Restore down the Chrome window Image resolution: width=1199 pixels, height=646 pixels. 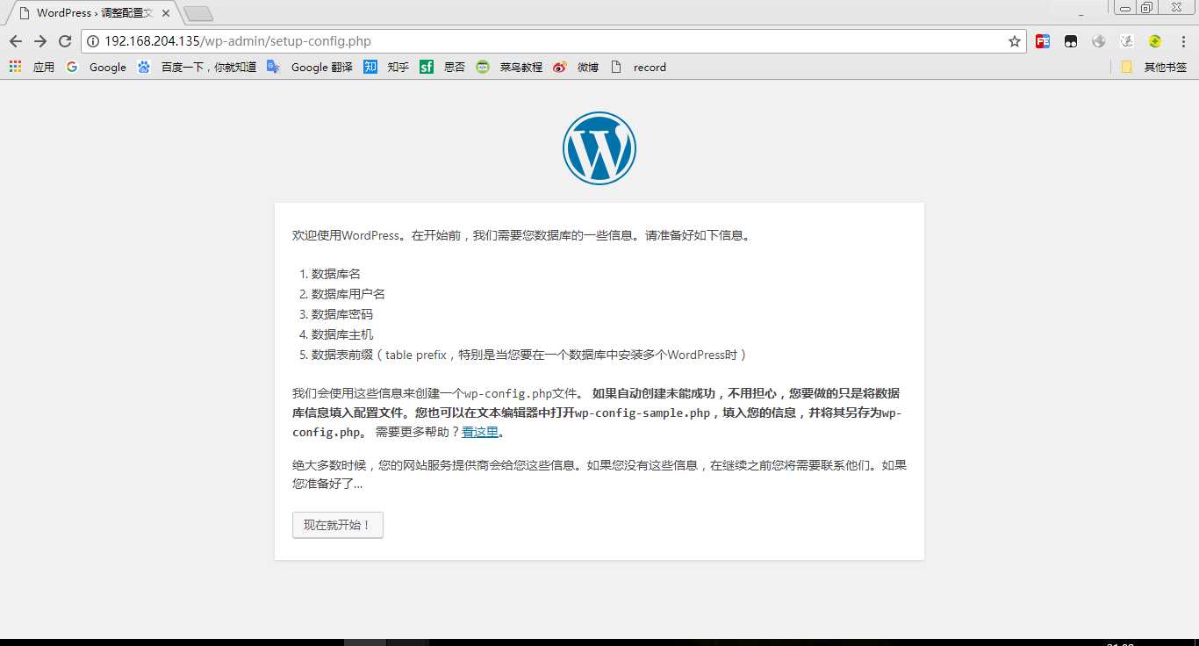[x=1146, y=8]
